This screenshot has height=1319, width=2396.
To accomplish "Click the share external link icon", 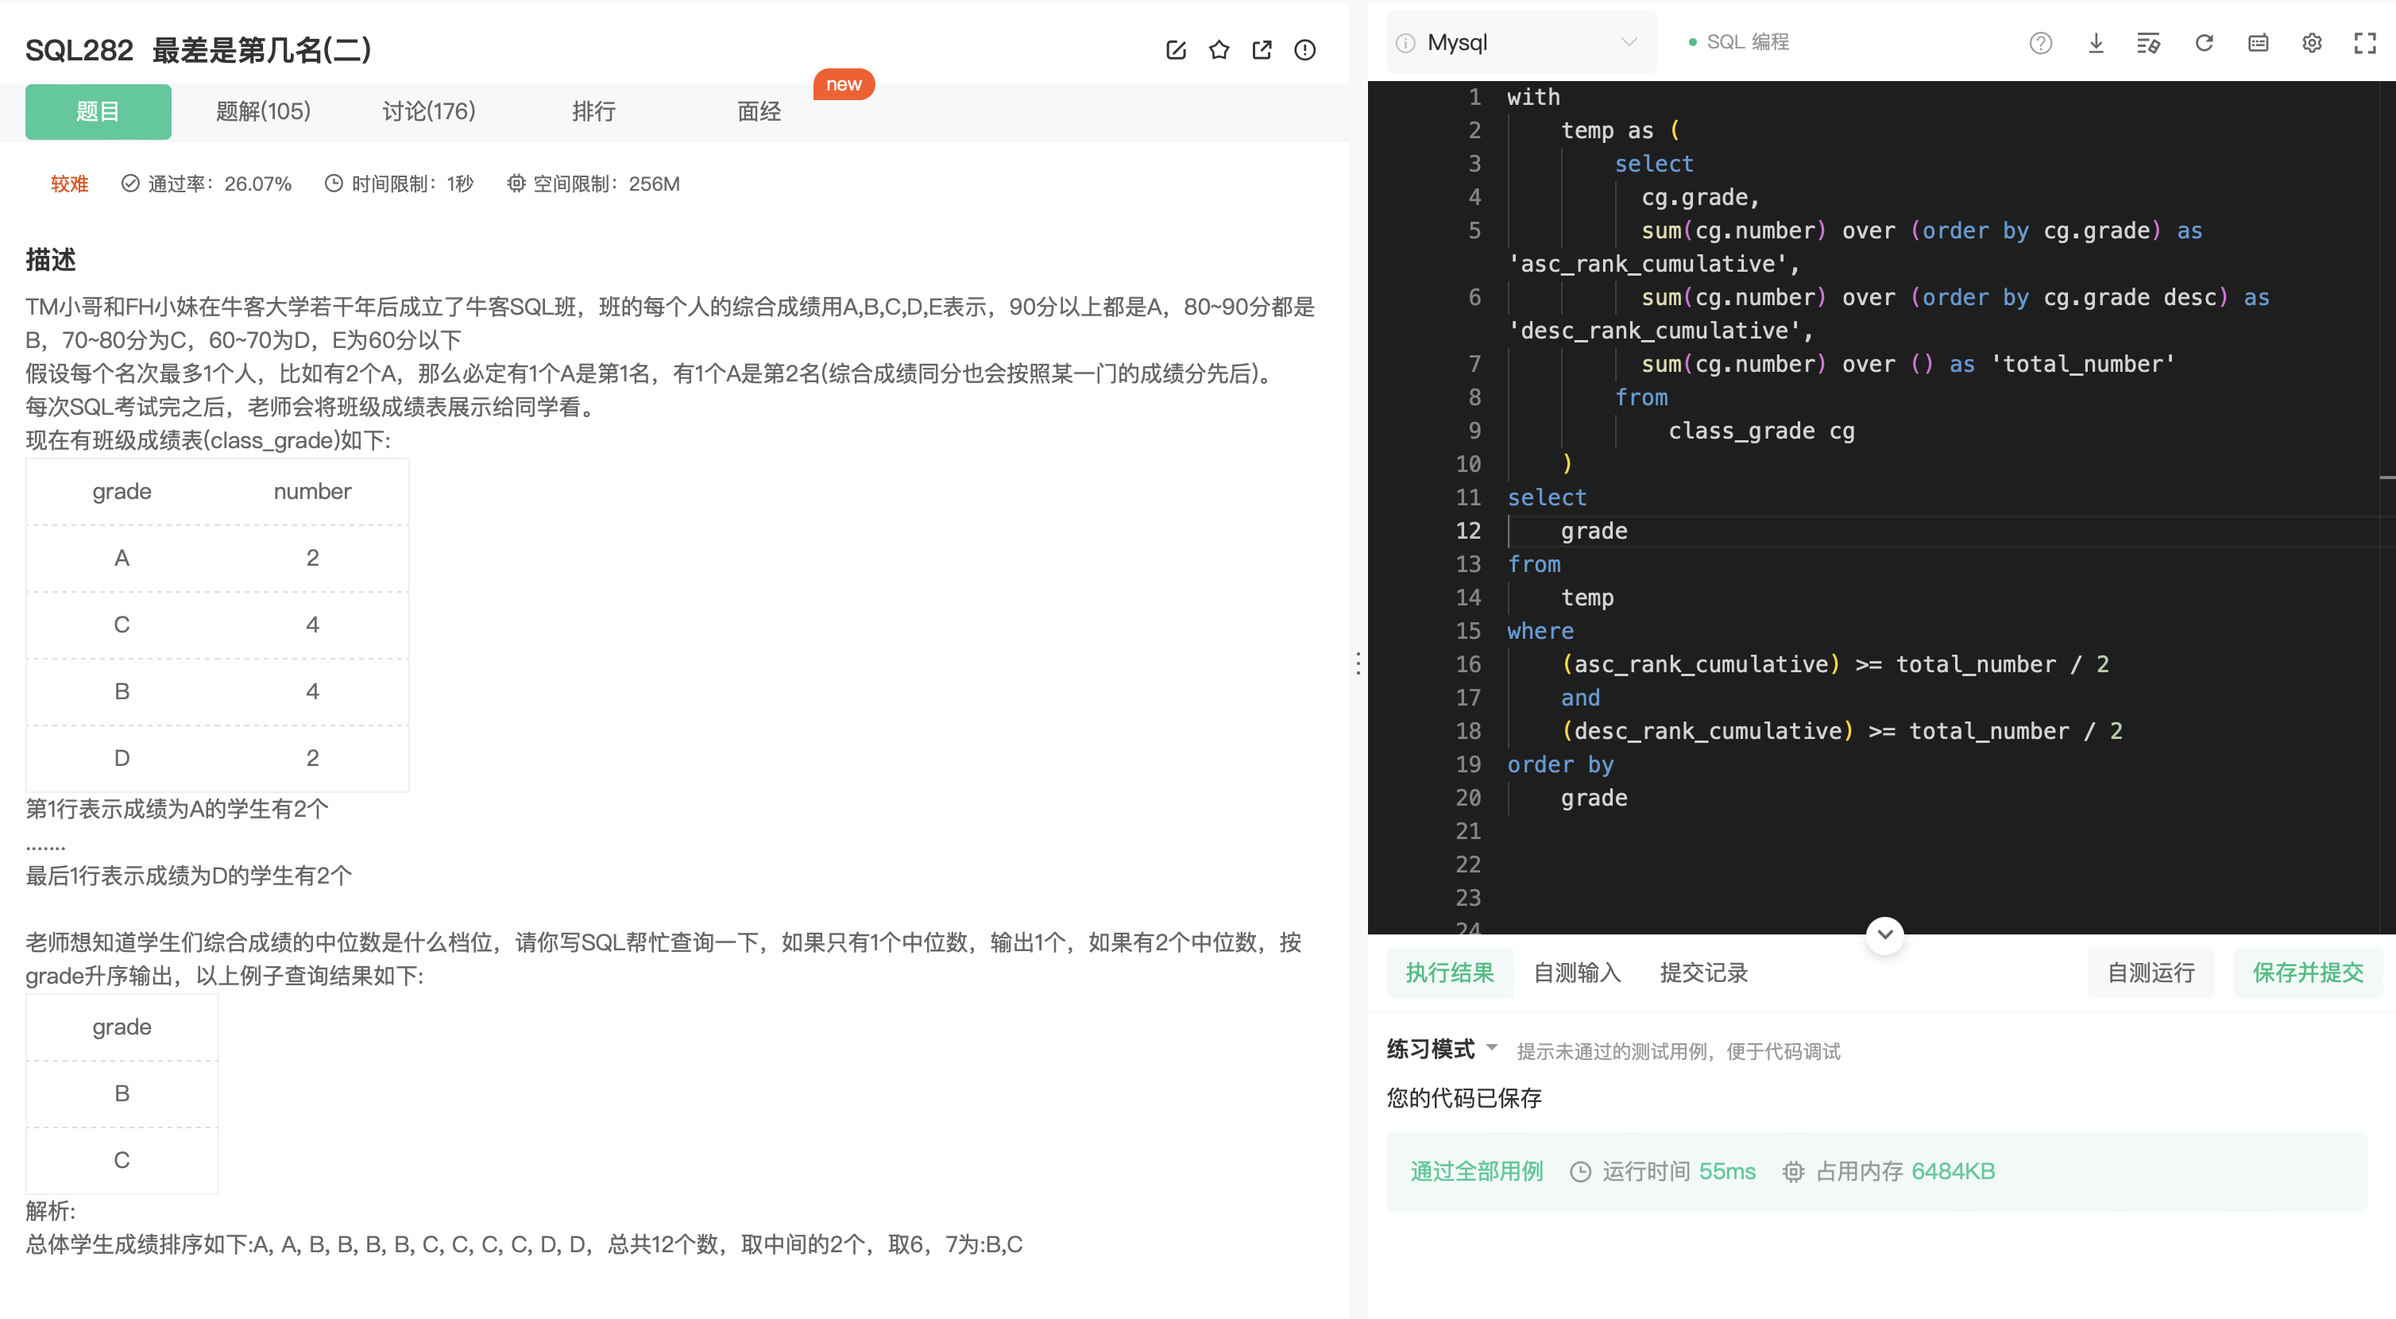I will [x=1262, y=50].
